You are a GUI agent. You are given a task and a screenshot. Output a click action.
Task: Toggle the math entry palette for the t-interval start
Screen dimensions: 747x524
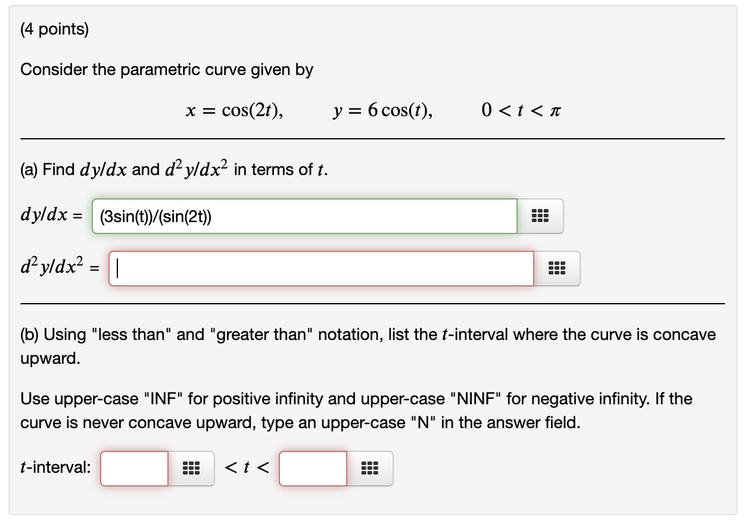pyautogui.click(x=190, y=469)
